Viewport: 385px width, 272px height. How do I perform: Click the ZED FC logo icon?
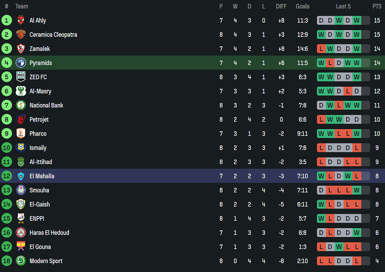(21, 77)
